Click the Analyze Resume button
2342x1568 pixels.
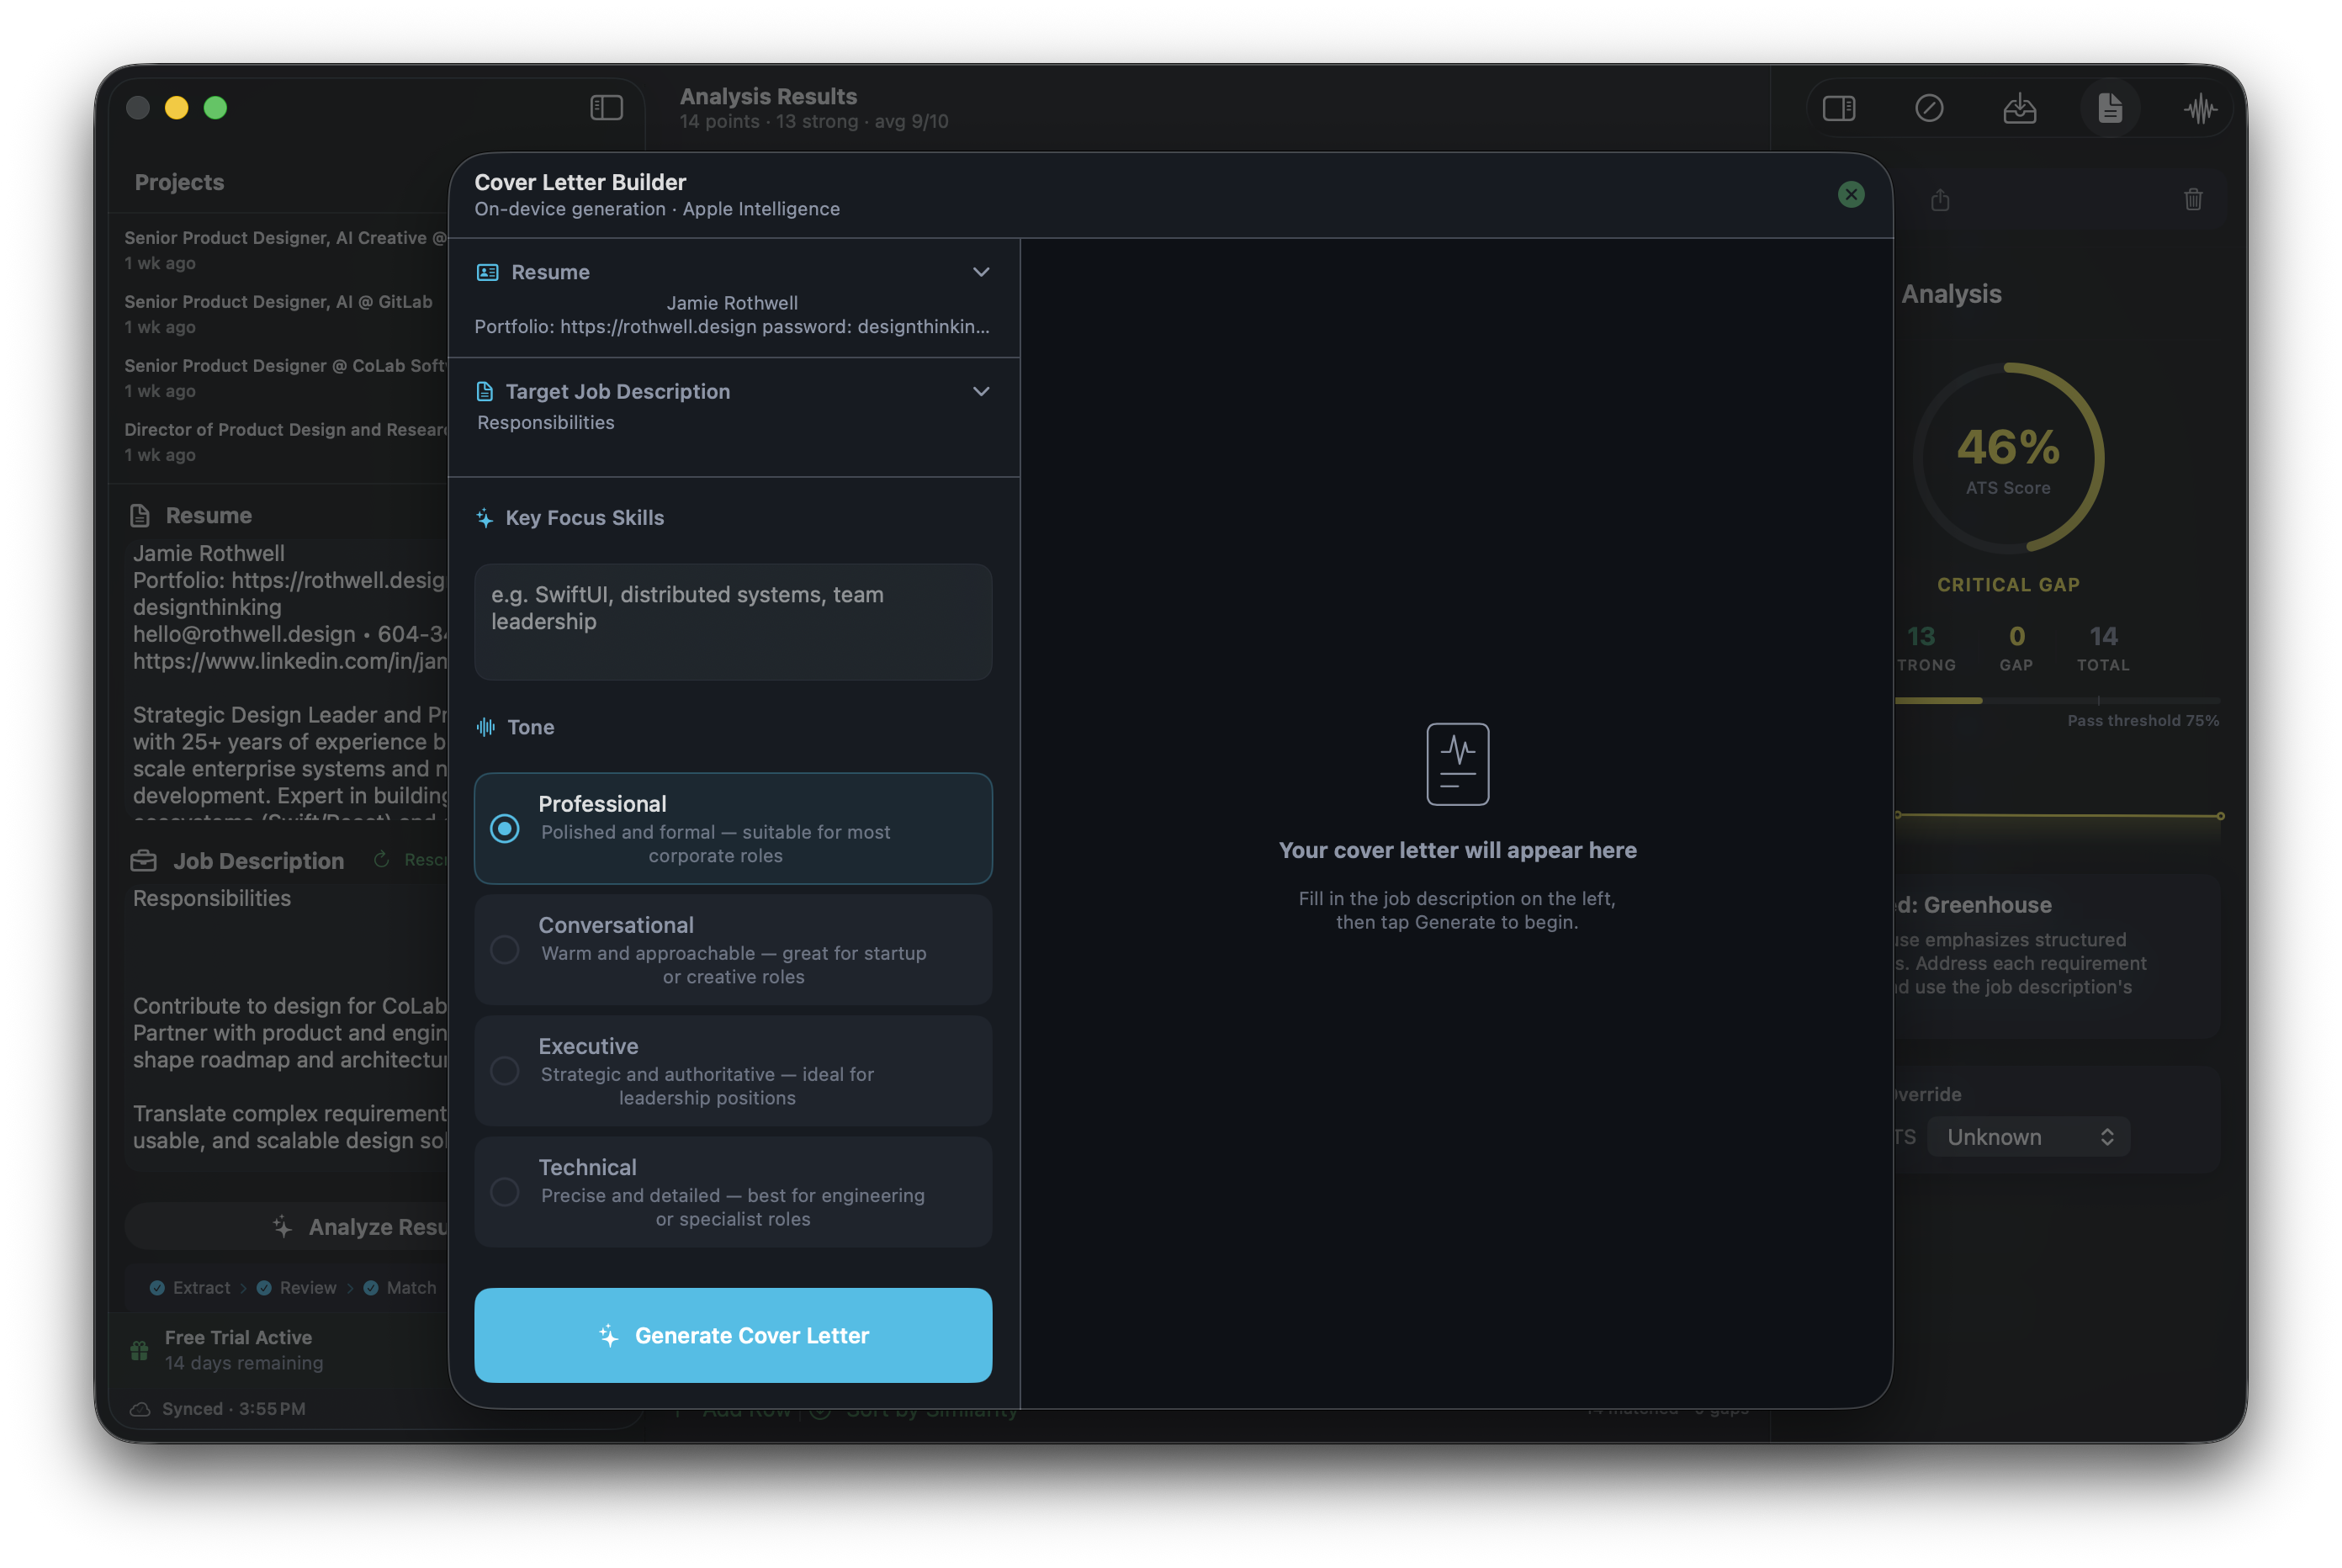(288, 1227)
